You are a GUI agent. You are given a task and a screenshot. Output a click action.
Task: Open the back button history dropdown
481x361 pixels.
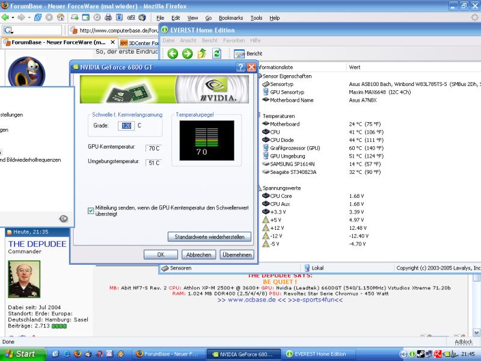click(x=13, y=18)
